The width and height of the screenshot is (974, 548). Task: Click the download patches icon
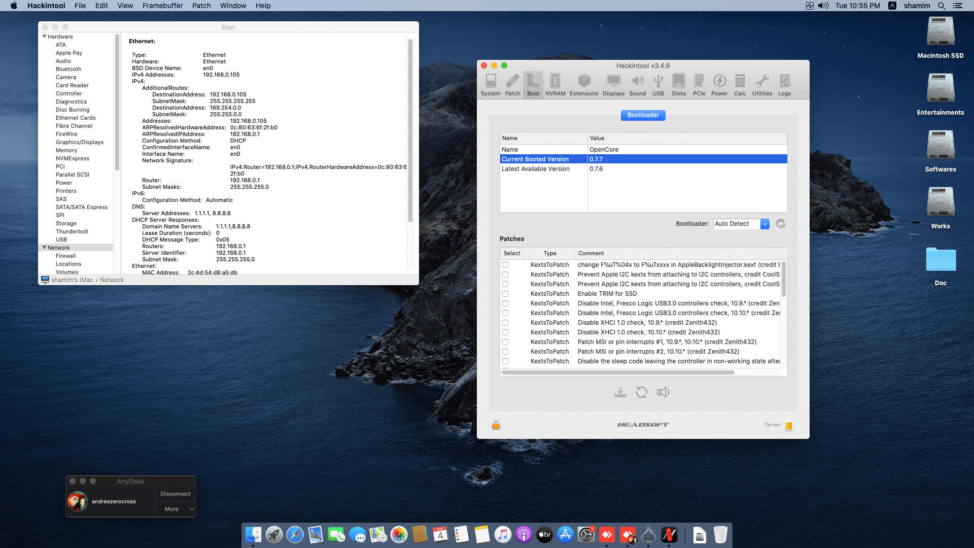pyautogui.click(x=620, y=392)
